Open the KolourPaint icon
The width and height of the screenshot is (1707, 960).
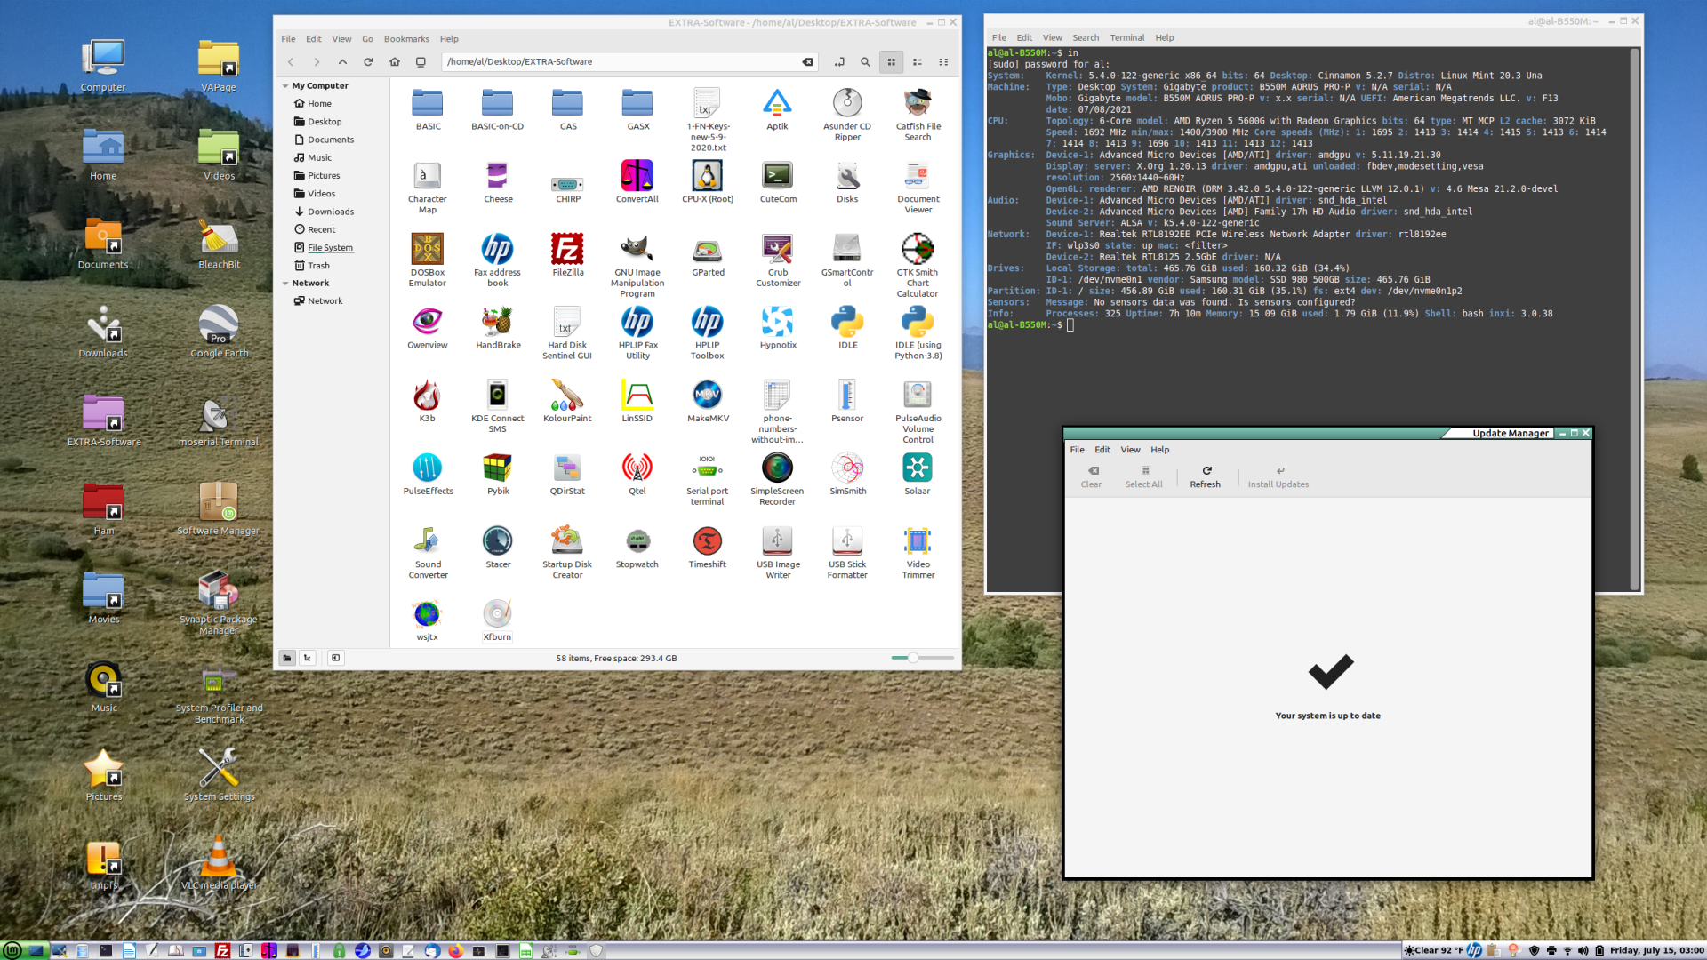[x=567, y=396]
